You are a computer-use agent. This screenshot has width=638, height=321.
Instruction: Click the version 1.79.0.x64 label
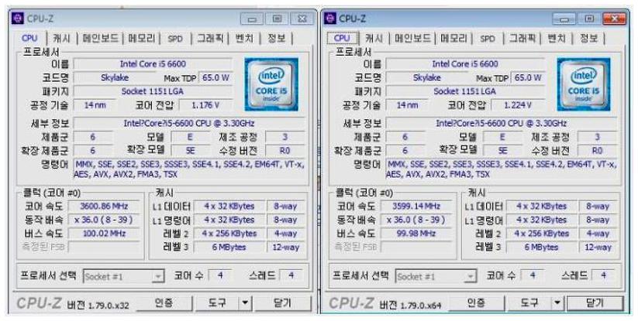[410, 306]
